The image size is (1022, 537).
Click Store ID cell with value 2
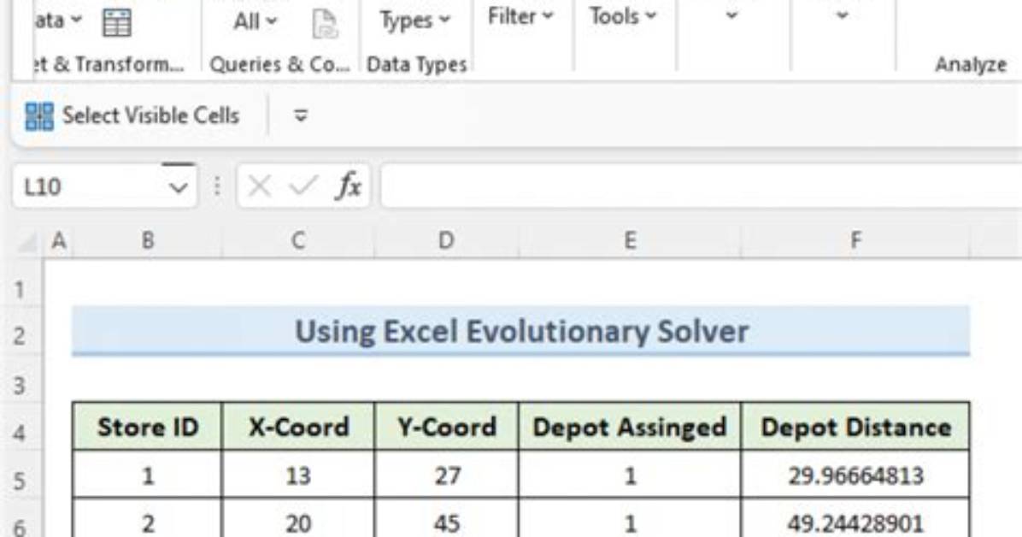tap(148, 520)
